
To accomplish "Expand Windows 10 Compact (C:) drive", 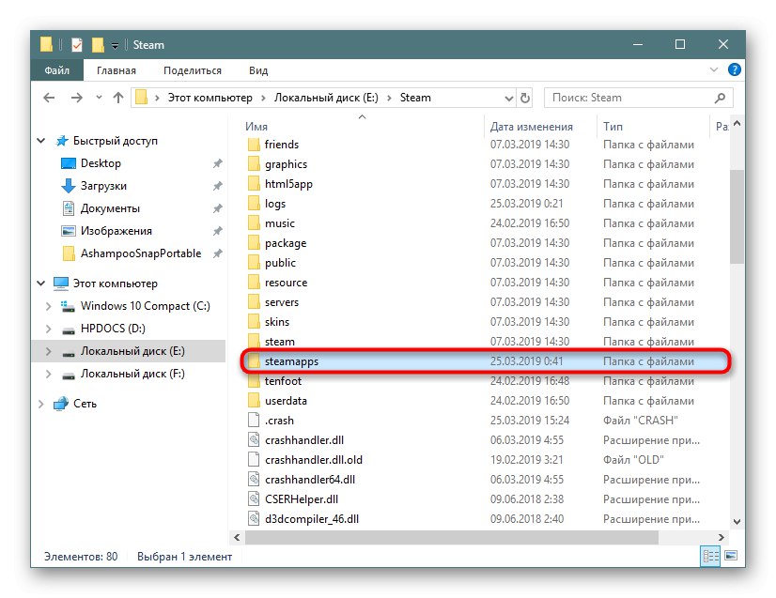I will coord(49,306).
